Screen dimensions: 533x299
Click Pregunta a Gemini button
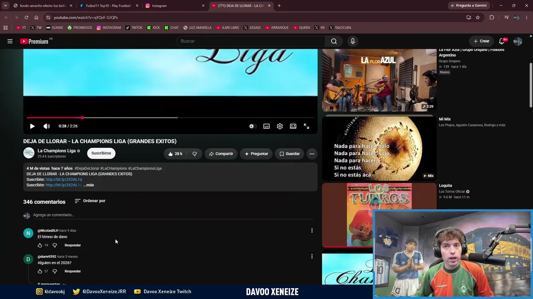pos(468,6)
